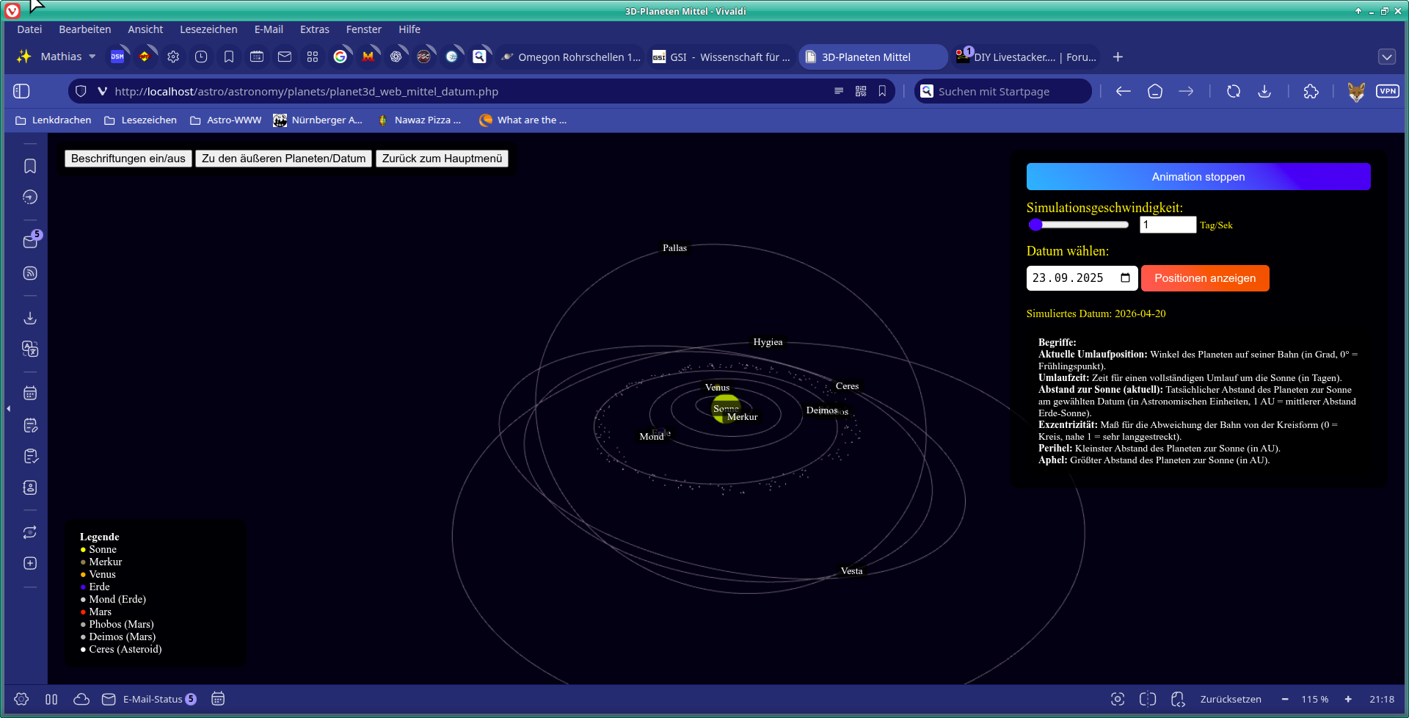Viewport: 1409px width, 718px height.
Task: Open the history clock pinned tab
Action: pos(201,57)
